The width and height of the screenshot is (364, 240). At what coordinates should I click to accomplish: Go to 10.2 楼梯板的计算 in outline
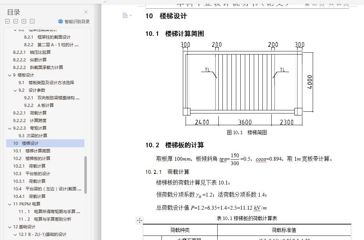point(32,158)
